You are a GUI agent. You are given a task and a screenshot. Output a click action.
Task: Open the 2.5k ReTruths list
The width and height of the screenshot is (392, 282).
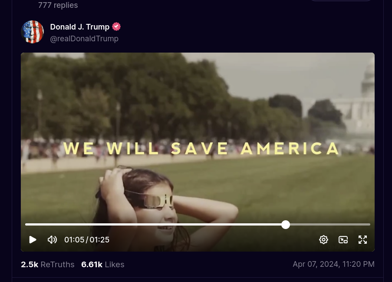(x=48, y=265)
